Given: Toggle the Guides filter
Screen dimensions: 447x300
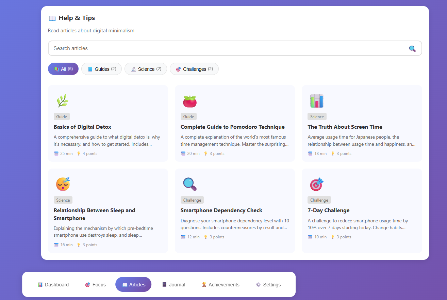Looking at the screenshot, I should [101, 69].
